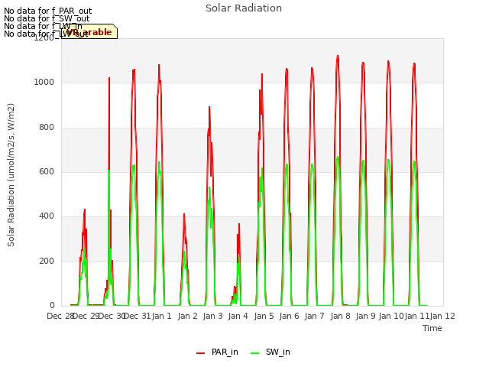The height and width of the screenshot is (367, 489).
Task: Click the SW_in peak on Jan 10
Action: pos(388,160)
